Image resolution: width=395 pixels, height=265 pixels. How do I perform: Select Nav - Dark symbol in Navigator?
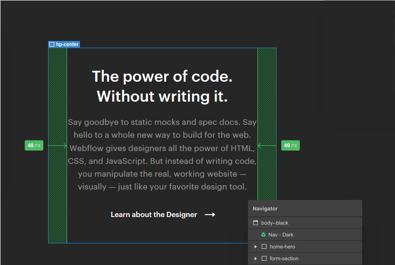point(305,235)
